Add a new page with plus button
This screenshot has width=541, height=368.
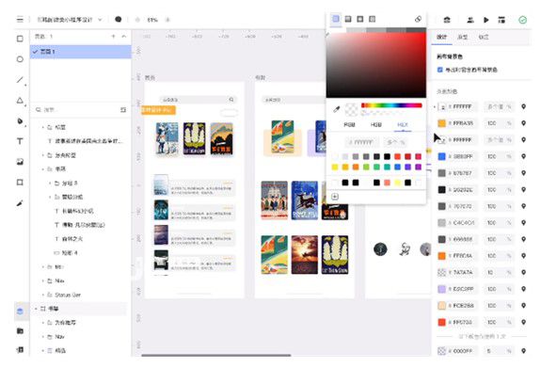coord(113,37)
